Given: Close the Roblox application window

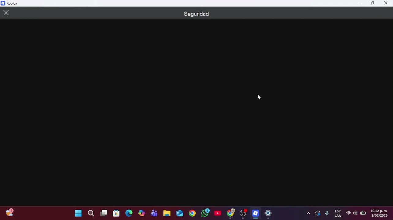Looking at the screenshot, I should click(386, 3).
